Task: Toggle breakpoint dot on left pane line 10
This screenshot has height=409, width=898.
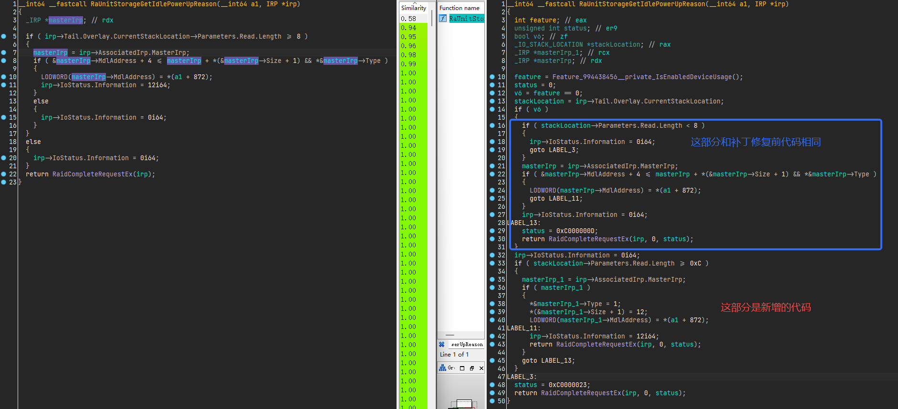Action: (4, 77)
